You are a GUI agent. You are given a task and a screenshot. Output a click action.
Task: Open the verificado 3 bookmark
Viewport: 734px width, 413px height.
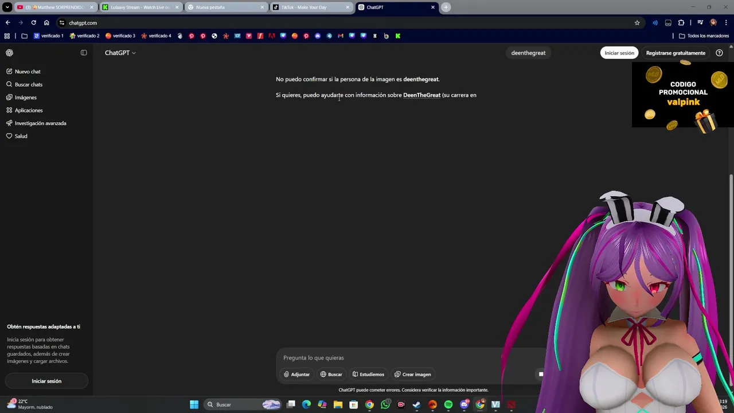pos(120,36)
